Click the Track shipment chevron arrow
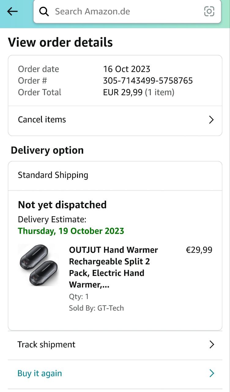 pyautogui.click(x=211, y=345)
